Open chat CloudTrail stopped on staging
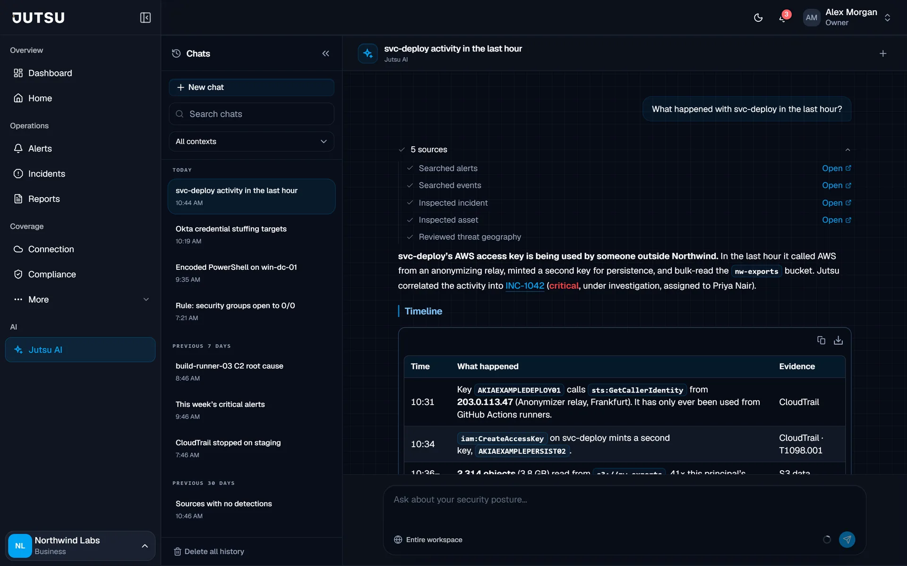Image resolution: width=907 pixels, height=566 pixels. (x=251, y=448)
